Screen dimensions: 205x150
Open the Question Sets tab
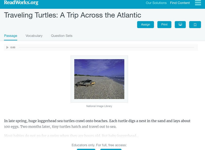pos(61,36)
